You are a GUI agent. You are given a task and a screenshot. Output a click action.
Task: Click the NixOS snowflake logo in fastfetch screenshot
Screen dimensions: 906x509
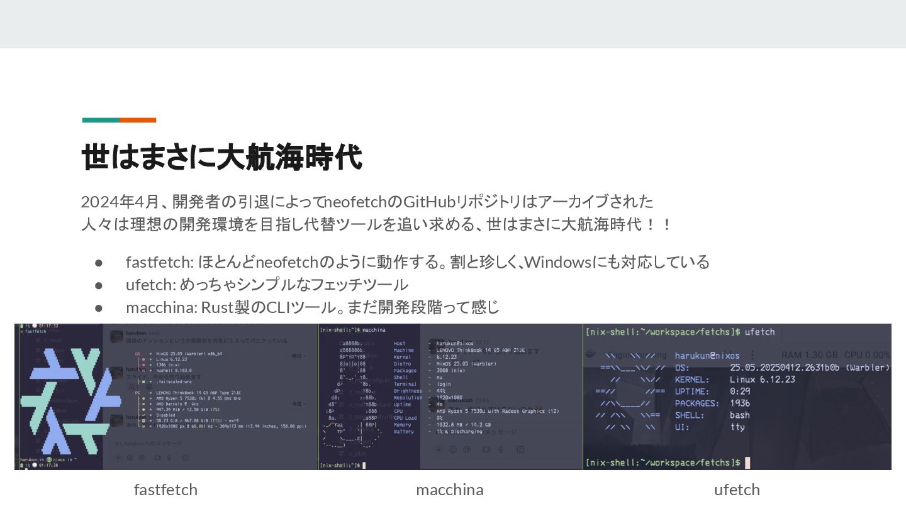pyautogui.click(x=70, y=400)
